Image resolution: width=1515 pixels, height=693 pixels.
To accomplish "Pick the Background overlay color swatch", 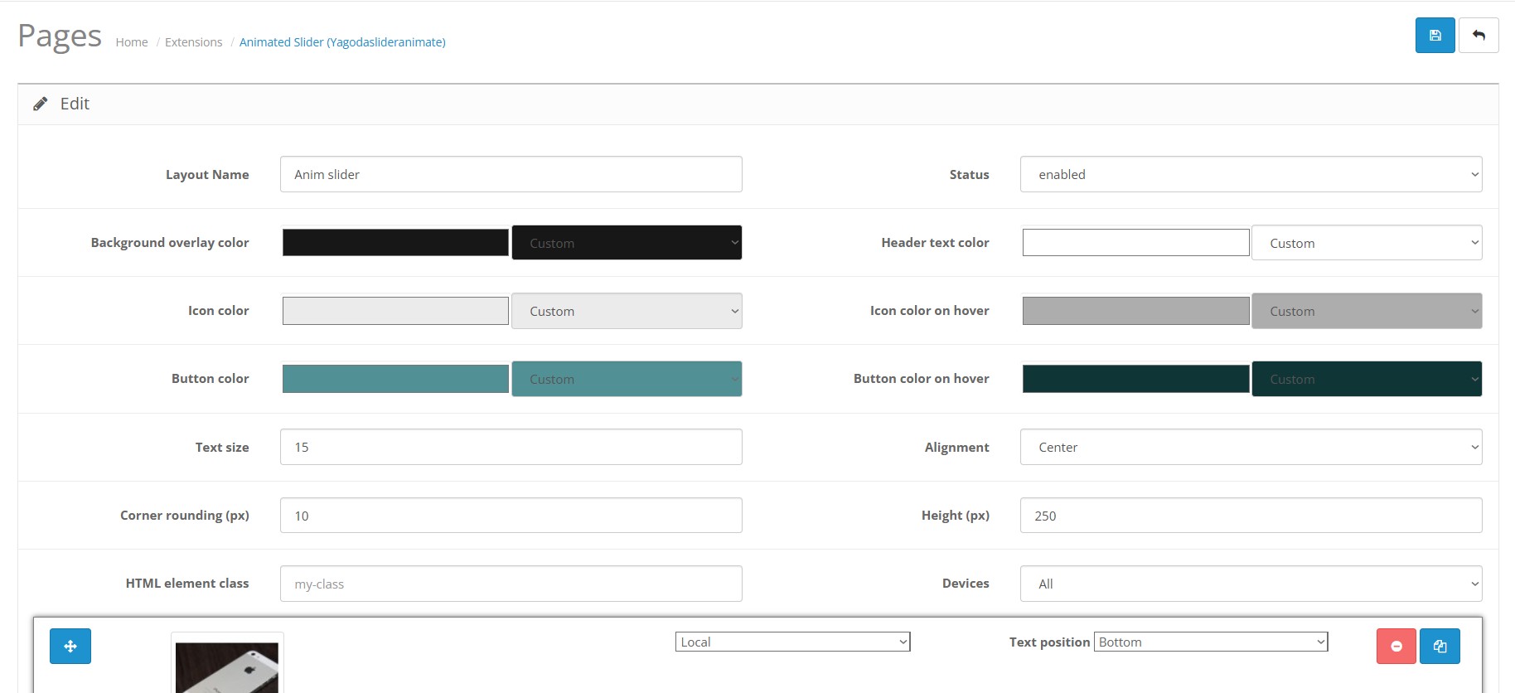I will coord(395,243).
